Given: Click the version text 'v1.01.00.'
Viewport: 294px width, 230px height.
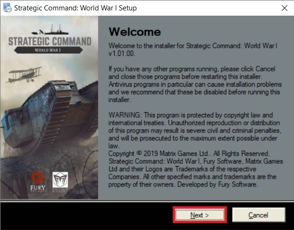Looking at the screenshot, I should [x=122, y=53].
